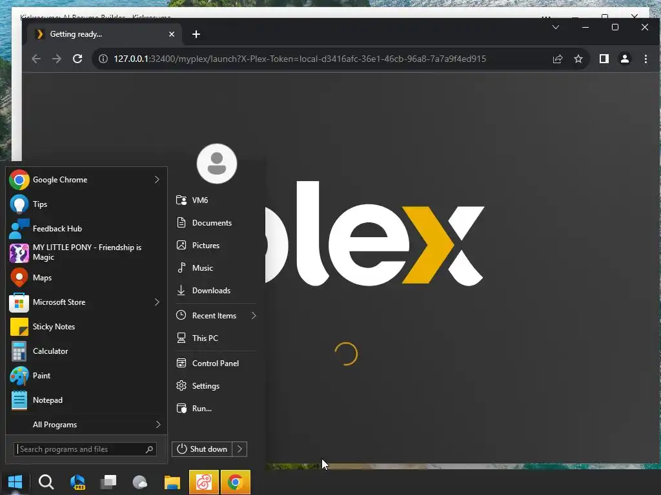Open Chrome profile button
This screenshot has height=495, width=661.
click(x=625, y=59)
